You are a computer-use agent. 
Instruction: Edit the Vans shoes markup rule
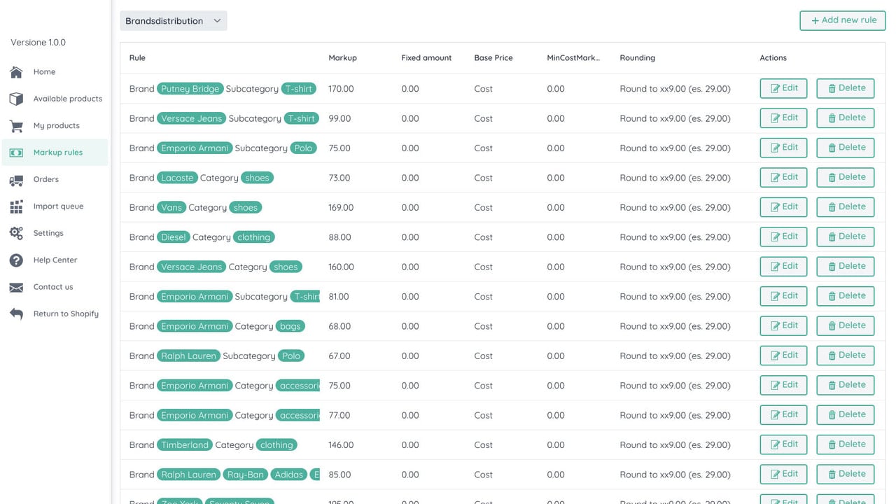click(783, 207)
